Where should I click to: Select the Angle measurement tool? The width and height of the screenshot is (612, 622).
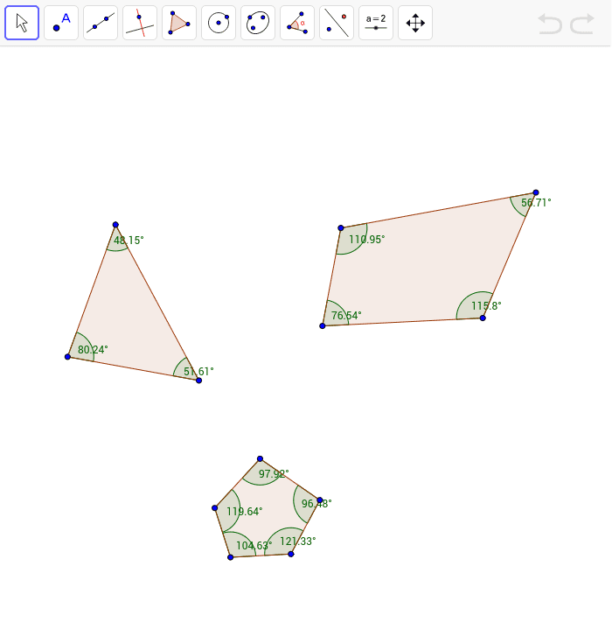pyautogui.click(x=297, y=23)
